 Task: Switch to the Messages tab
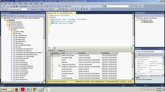click(x=60, y=51)
